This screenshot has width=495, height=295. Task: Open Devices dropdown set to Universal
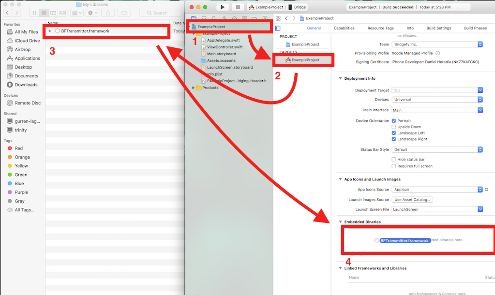click(437, 100)
